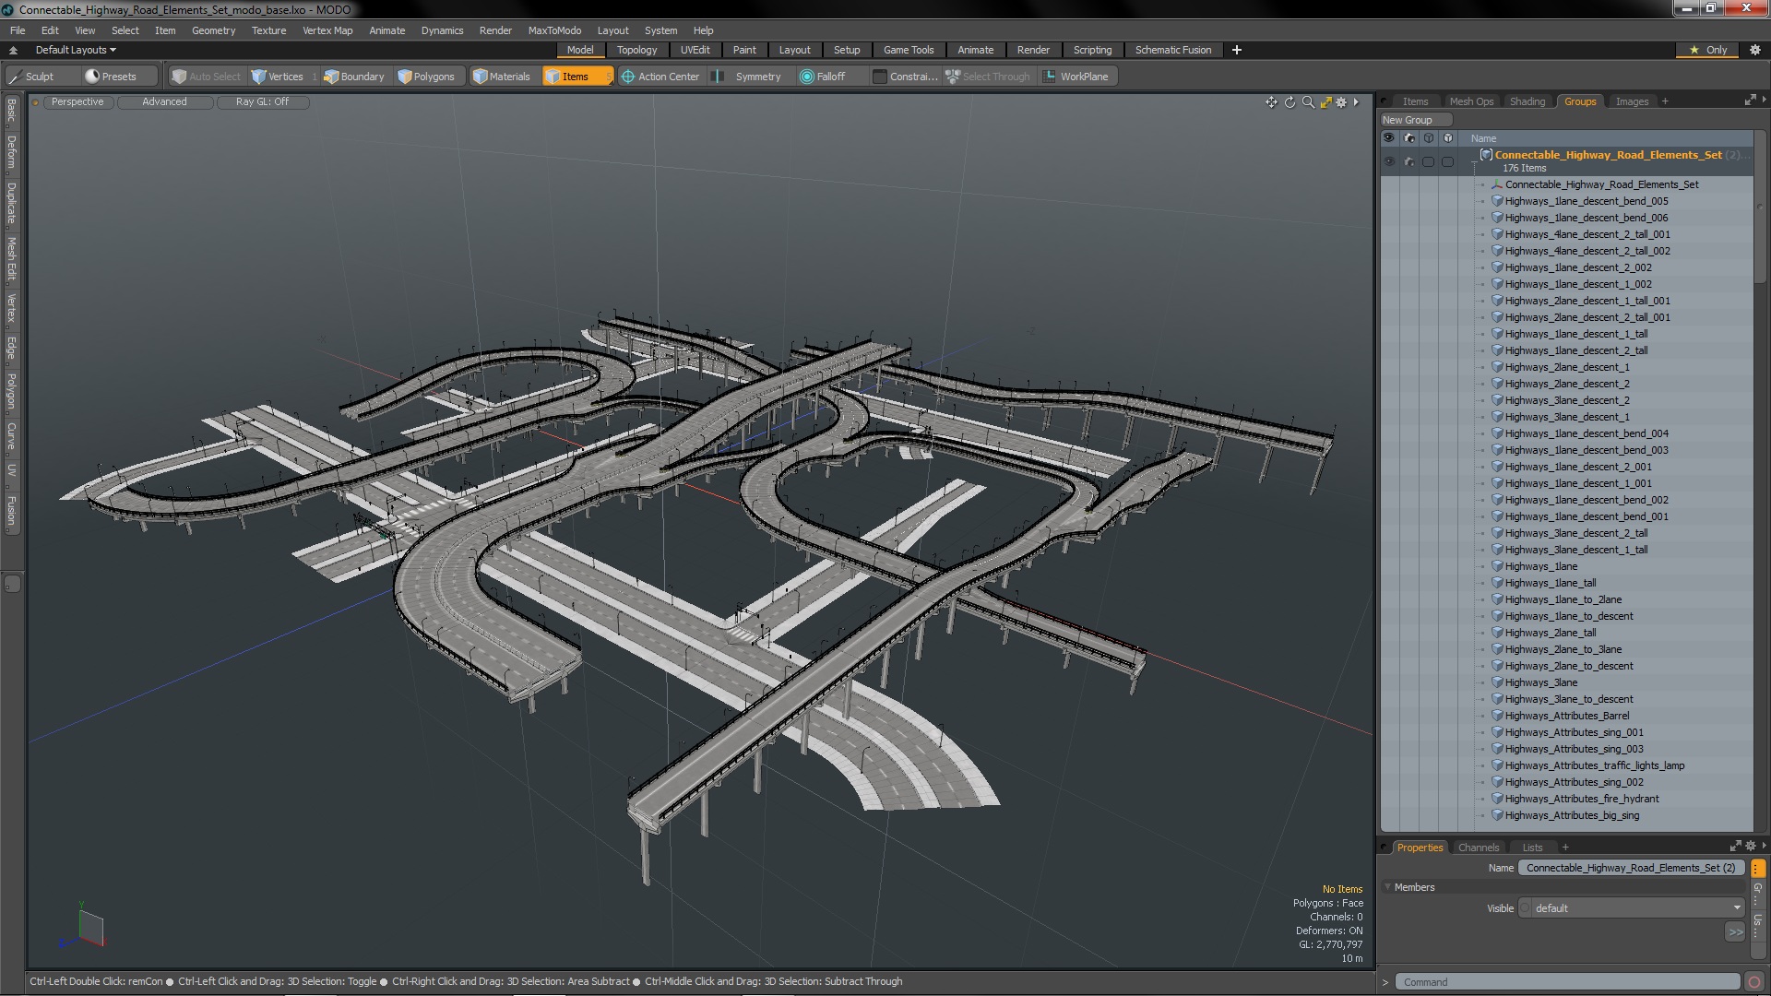Click the yellow viewport maximize arrows icon

1325,102
